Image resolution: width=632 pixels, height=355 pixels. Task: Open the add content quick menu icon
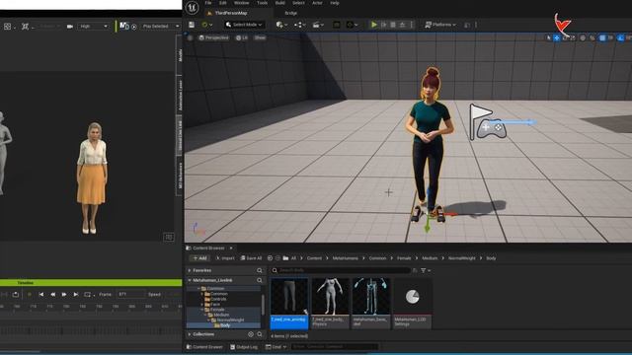click(281, 25)
